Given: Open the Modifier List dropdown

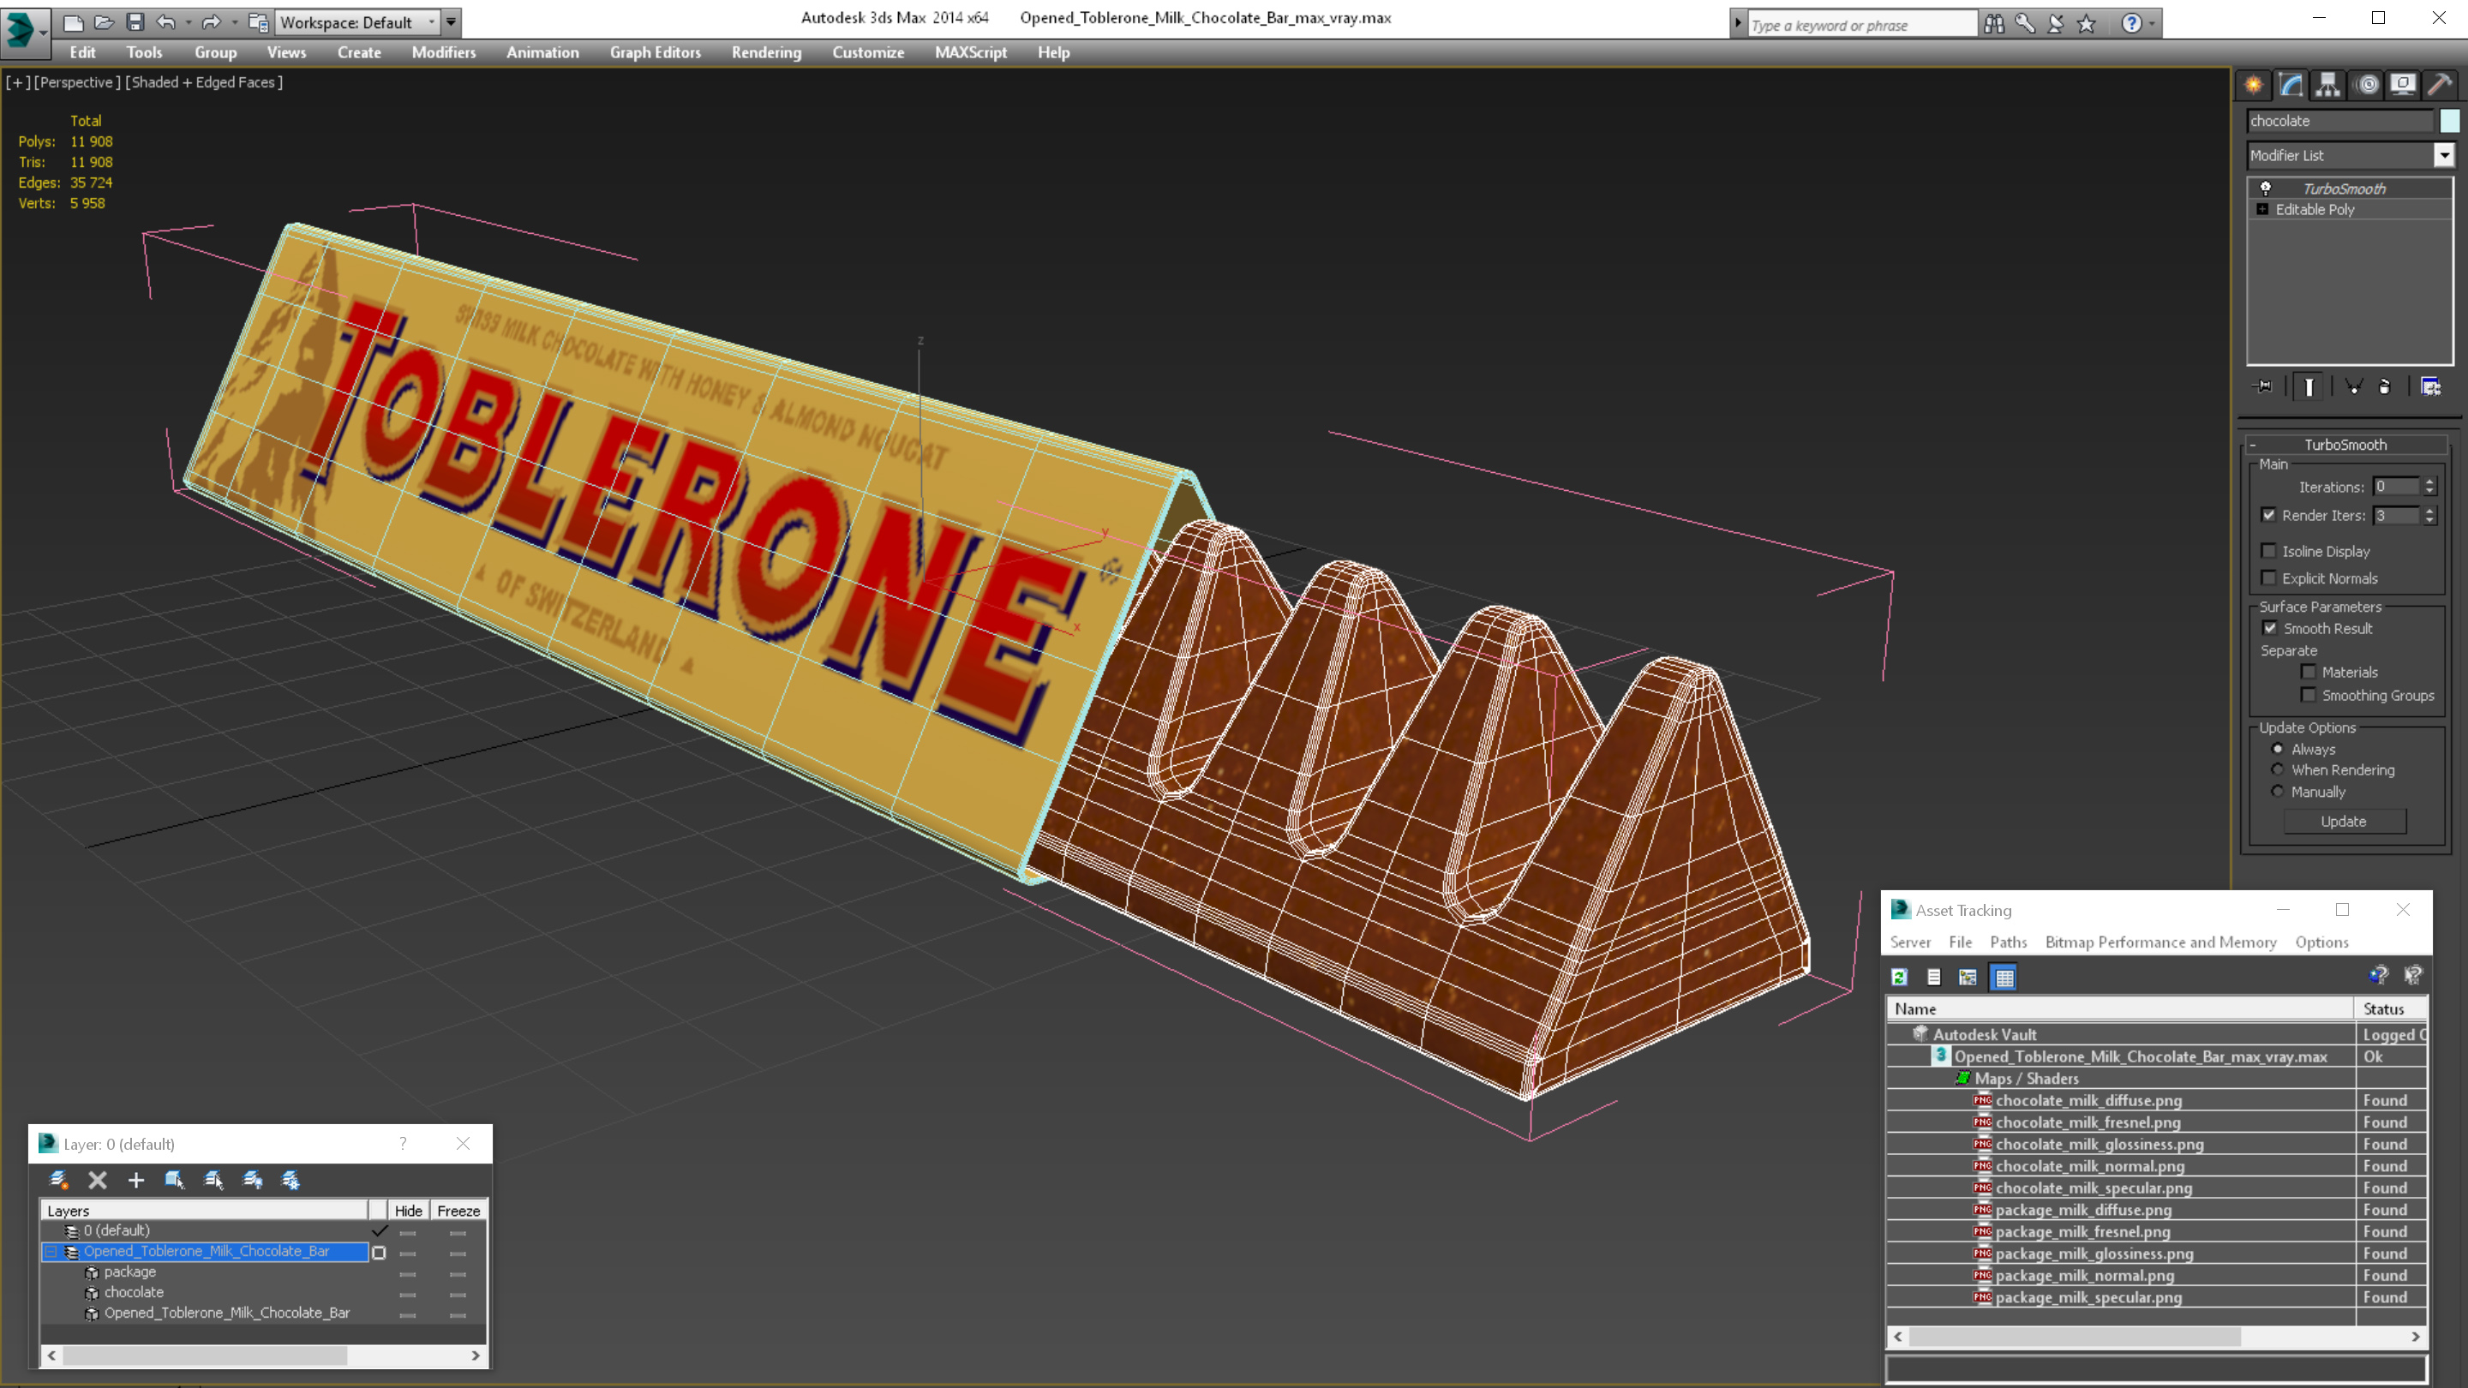Looking at the screenshot, I should pyautogui.click(x=2444, y=155).
